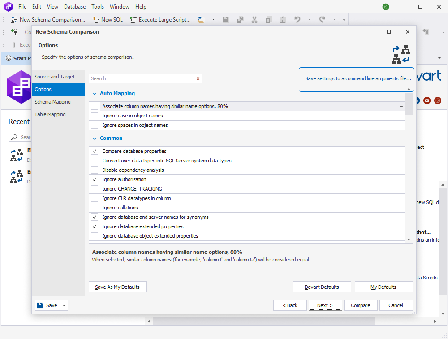Collapse the Common section
448x339 pixels.
point(95,139)
